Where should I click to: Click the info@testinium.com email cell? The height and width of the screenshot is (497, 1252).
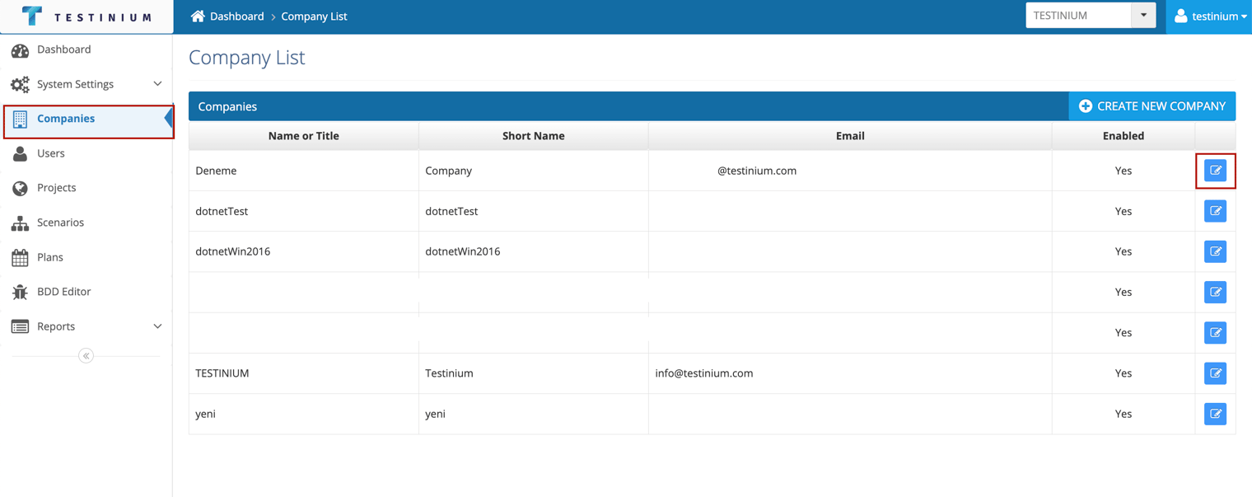[x=850, y=373]
